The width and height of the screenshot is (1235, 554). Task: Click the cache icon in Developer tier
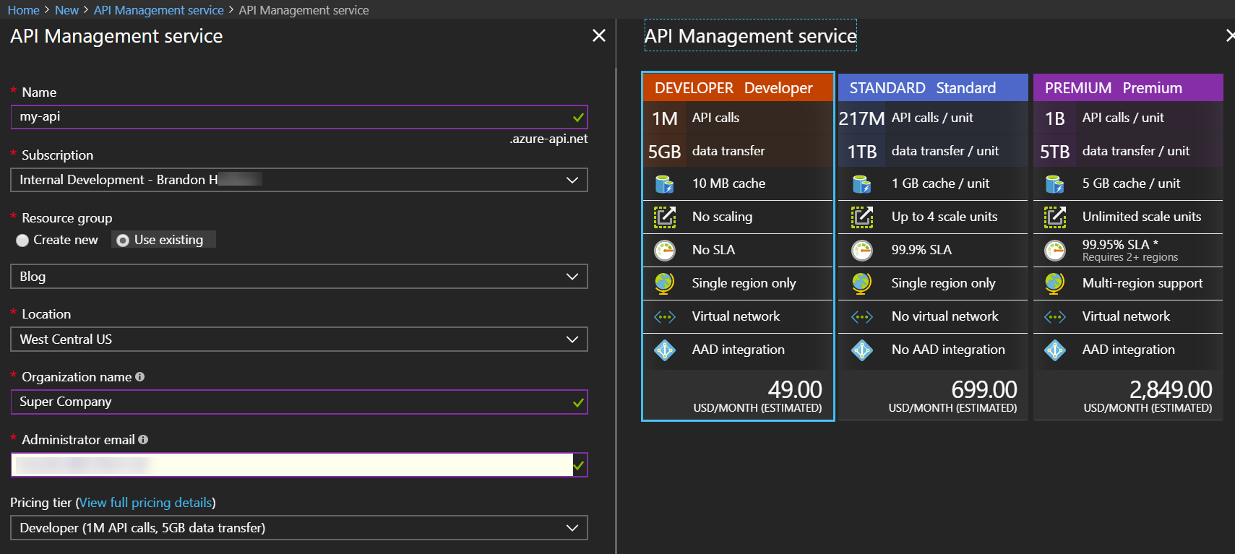[x=664, y=184]
